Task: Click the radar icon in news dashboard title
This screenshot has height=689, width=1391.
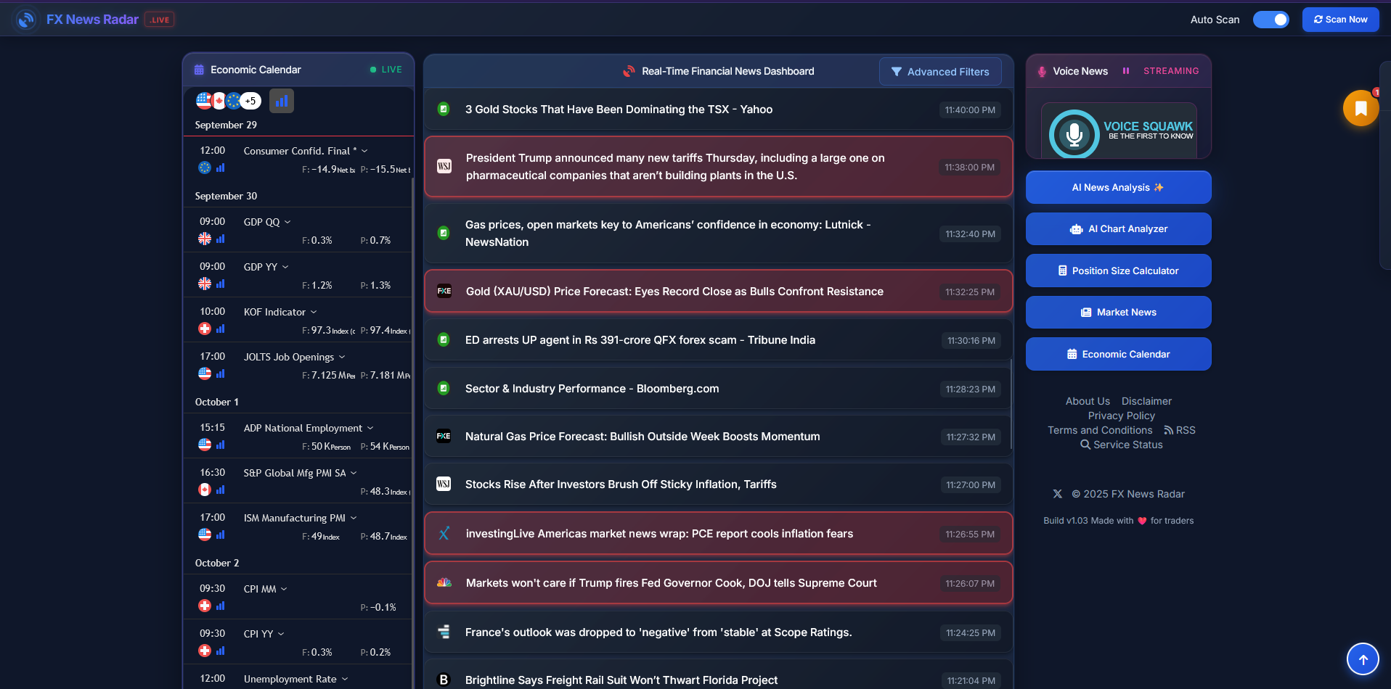Action: tap(629, 71)
